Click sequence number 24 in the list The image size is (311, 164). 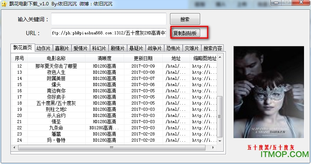pos(19,140)
